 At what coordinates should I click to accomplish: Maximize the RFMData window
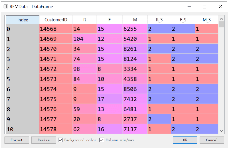pyautogui.click(x=205, y=6)
